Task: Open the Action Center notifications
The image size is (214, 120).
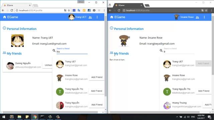Action: tap(209, 117)
